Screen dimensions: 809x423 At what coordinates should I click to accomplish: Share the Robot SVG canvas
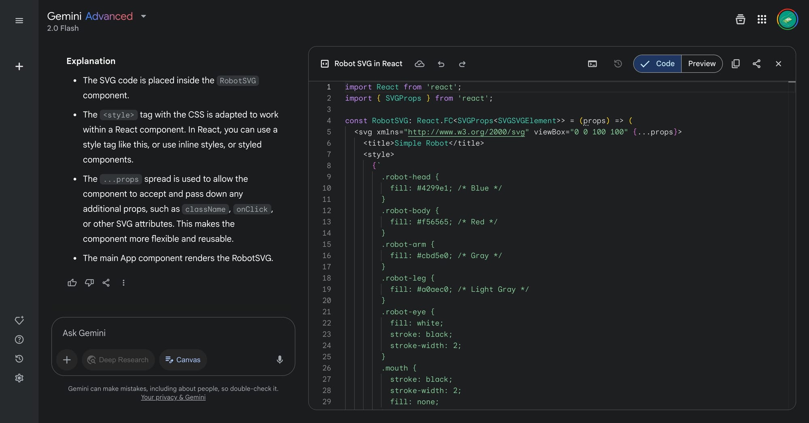756,64
